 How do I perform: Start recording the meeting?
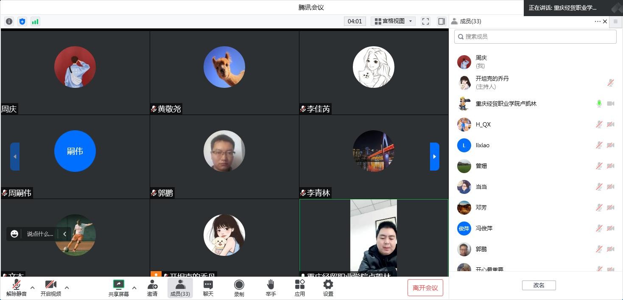point(239,288)
